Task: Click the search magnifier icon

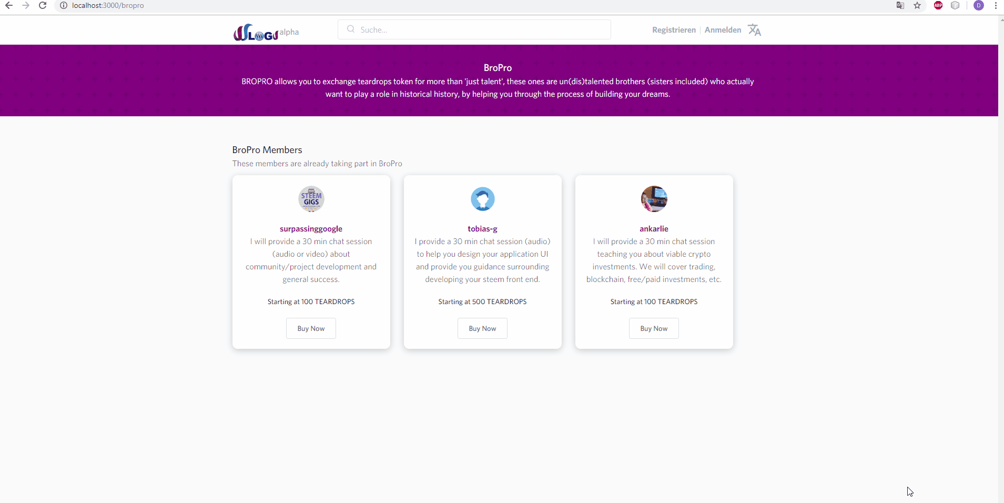Action: [x=351, y=29]
